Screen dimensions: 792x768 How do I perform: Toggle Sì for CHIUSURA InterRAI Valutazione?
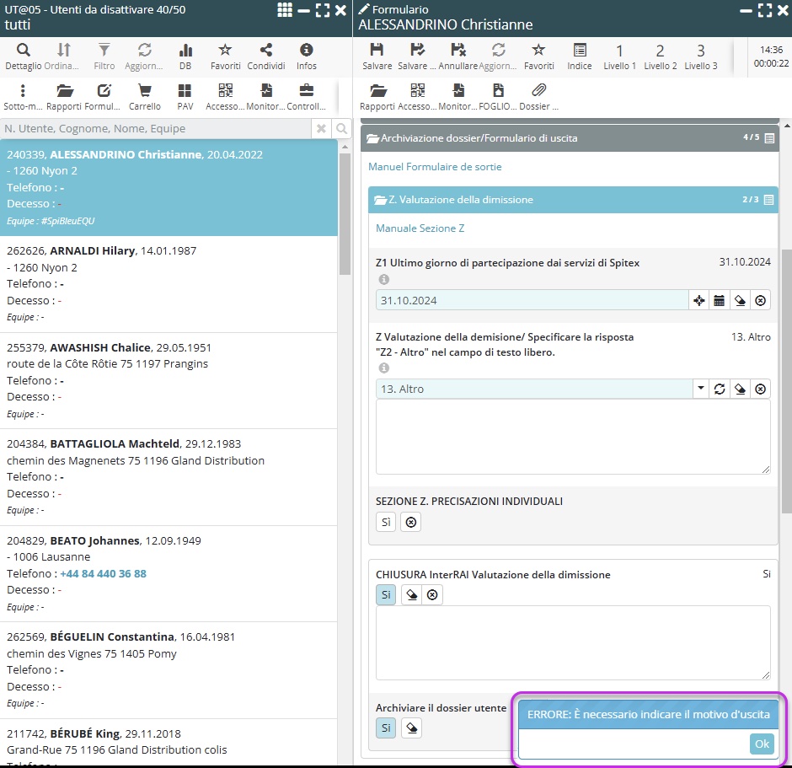point(386,595)
